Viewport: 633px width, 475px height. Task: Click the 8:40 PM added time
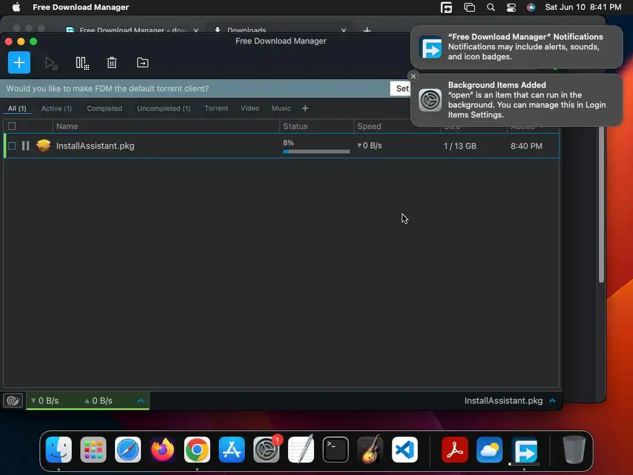coord(526,146)
